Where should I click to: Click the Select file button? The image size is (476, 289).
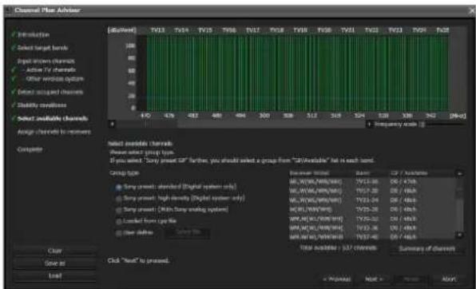[188, 233]
